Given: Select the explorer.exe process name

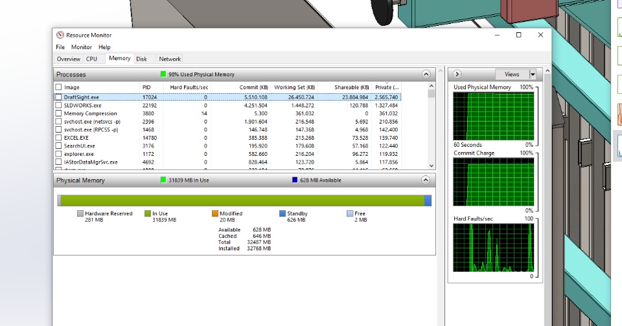Looking at the screenshot, I should (79, 154).
